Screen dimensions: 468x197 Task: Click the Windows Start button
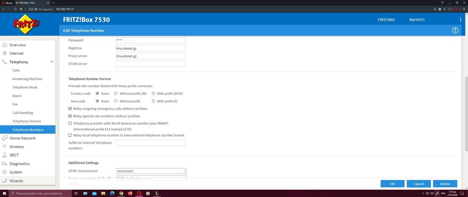[4, 193]
